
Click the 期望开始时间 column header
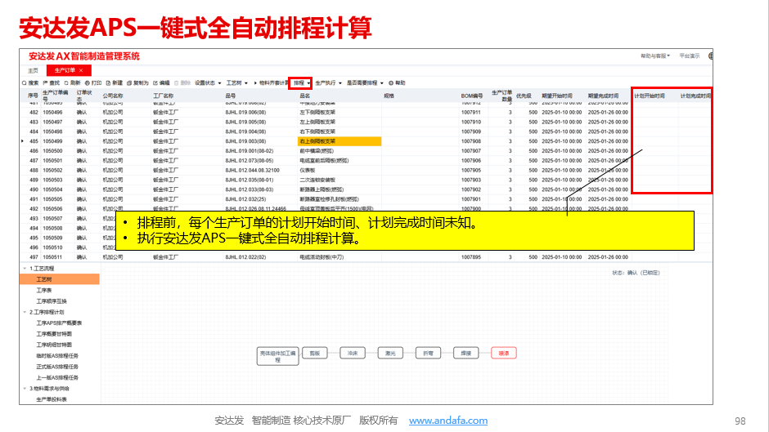pyautogui.click(x=557, y=96)
